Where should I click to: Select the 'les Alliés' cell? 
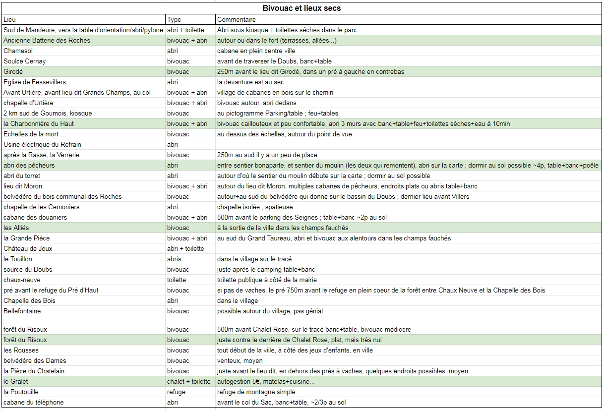pos(84,228)
